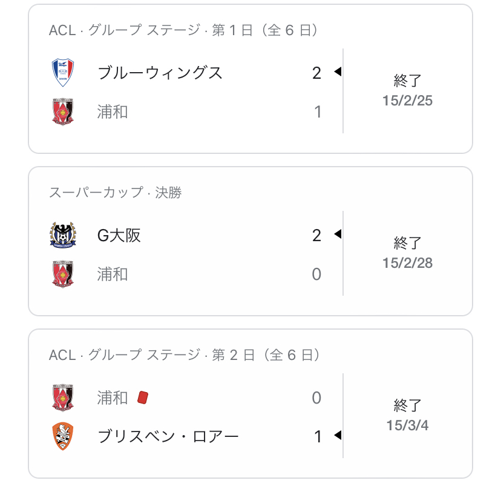Screen dimensions: 501x486
Task: Click winner arrow beside G大阪 score
Action: coord(338,235)
